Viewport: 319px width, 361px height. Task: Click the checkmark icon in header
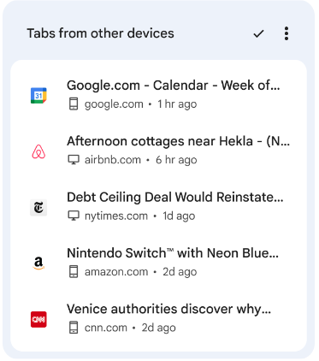(258, 33)
